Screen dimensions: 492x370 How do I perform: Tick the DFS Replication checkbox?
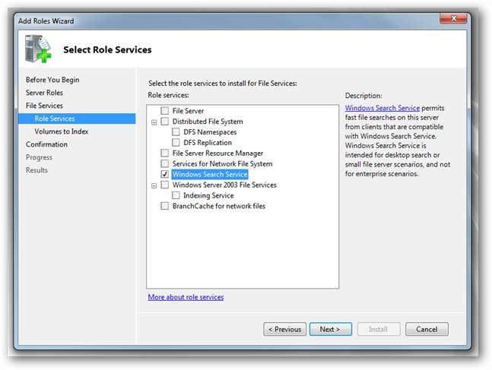pyautogui.click(x=176, y=143)
